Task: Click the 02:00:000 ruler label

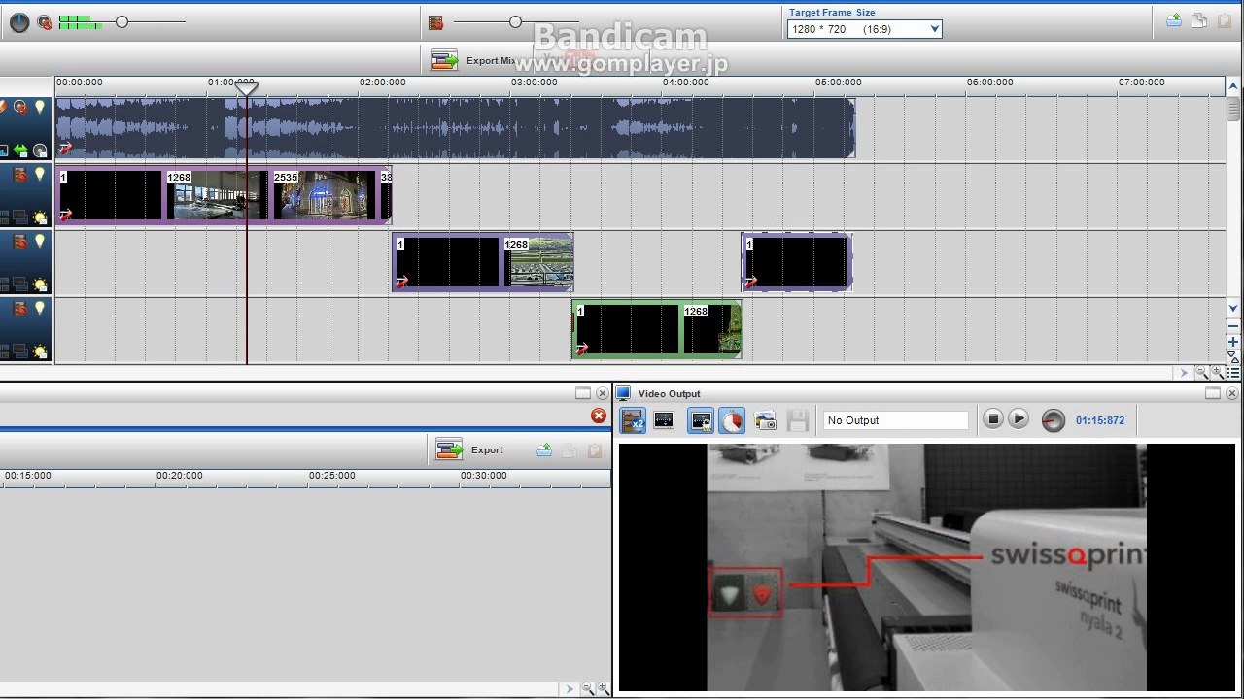Action: pos(383,83)
